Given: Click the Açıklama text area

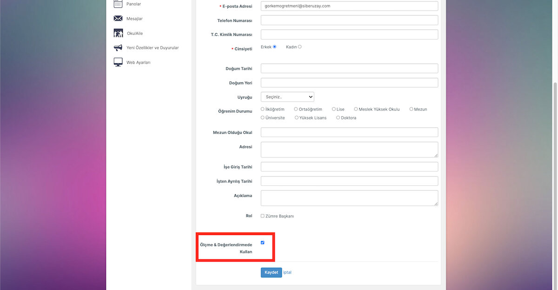Looking at the screenshot, I should 349,198.
